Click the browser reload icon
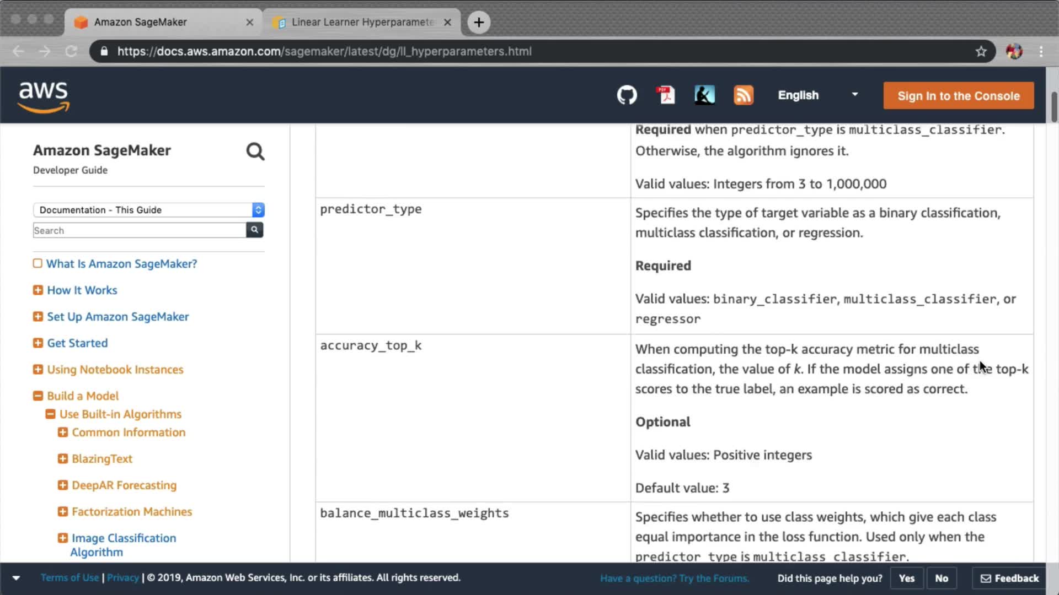 (x=71, y=51)
